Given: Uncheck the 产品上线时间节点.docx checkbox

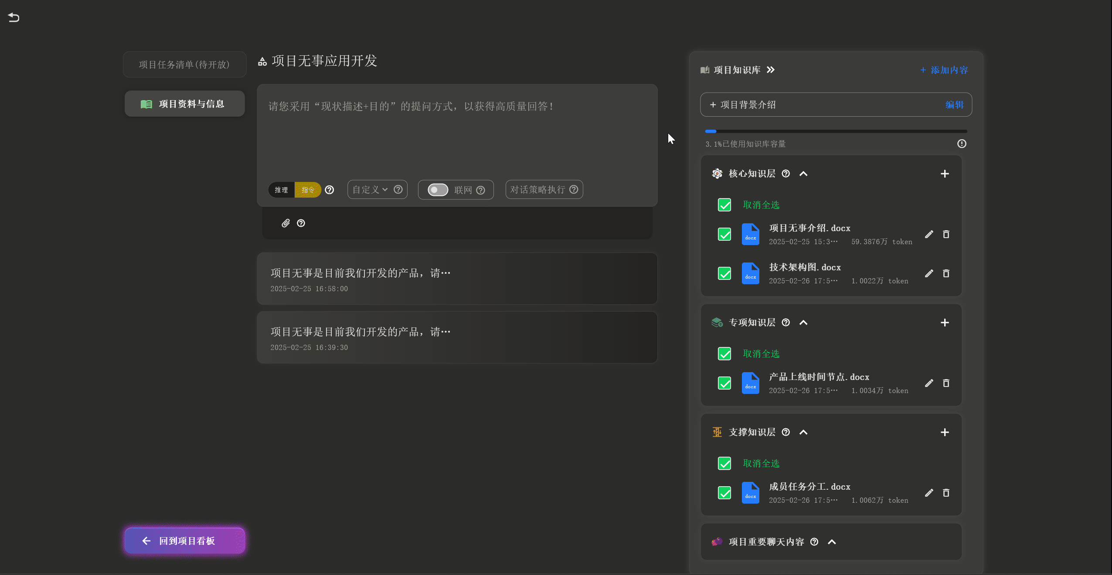Looking at the screenshot, I should click(724, 383).
